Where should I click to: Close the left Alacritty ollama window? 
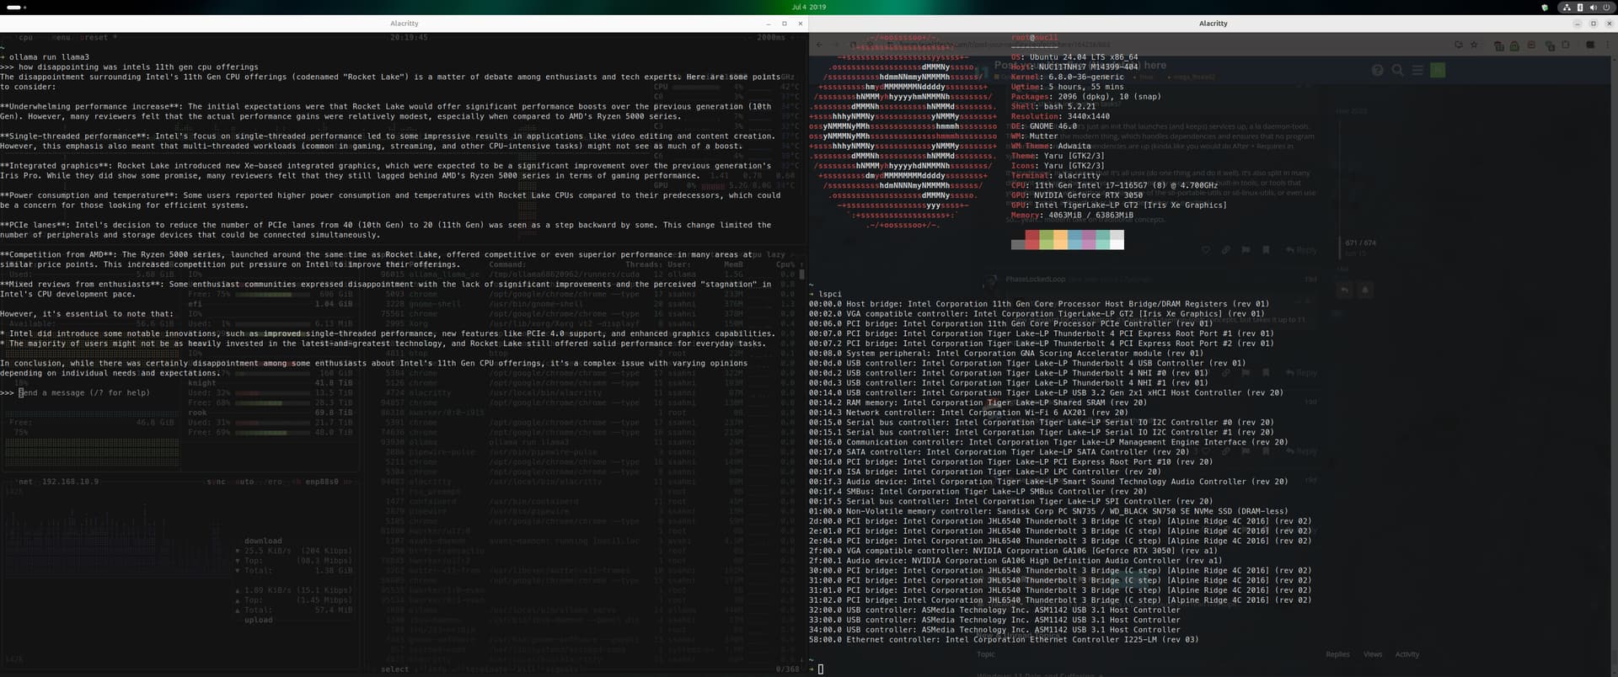coord(800,24)
